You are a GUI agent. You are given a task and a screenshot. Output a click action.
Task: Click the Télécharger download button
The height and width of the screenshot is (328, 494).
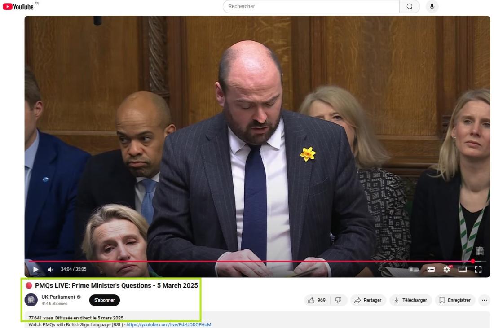410,300
